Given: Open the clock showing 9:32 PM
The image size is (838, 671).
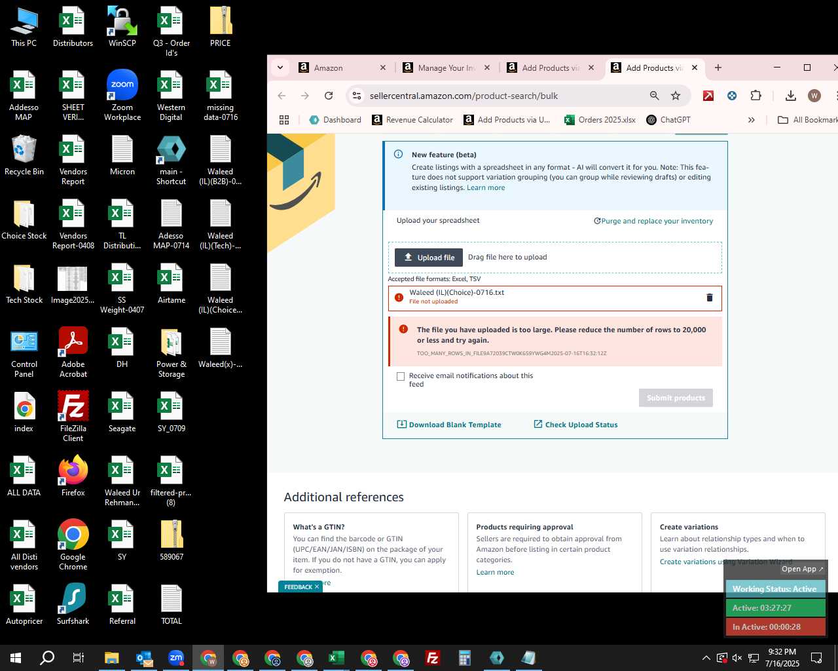Looking at the screenshot, I should tap(782, 658).
